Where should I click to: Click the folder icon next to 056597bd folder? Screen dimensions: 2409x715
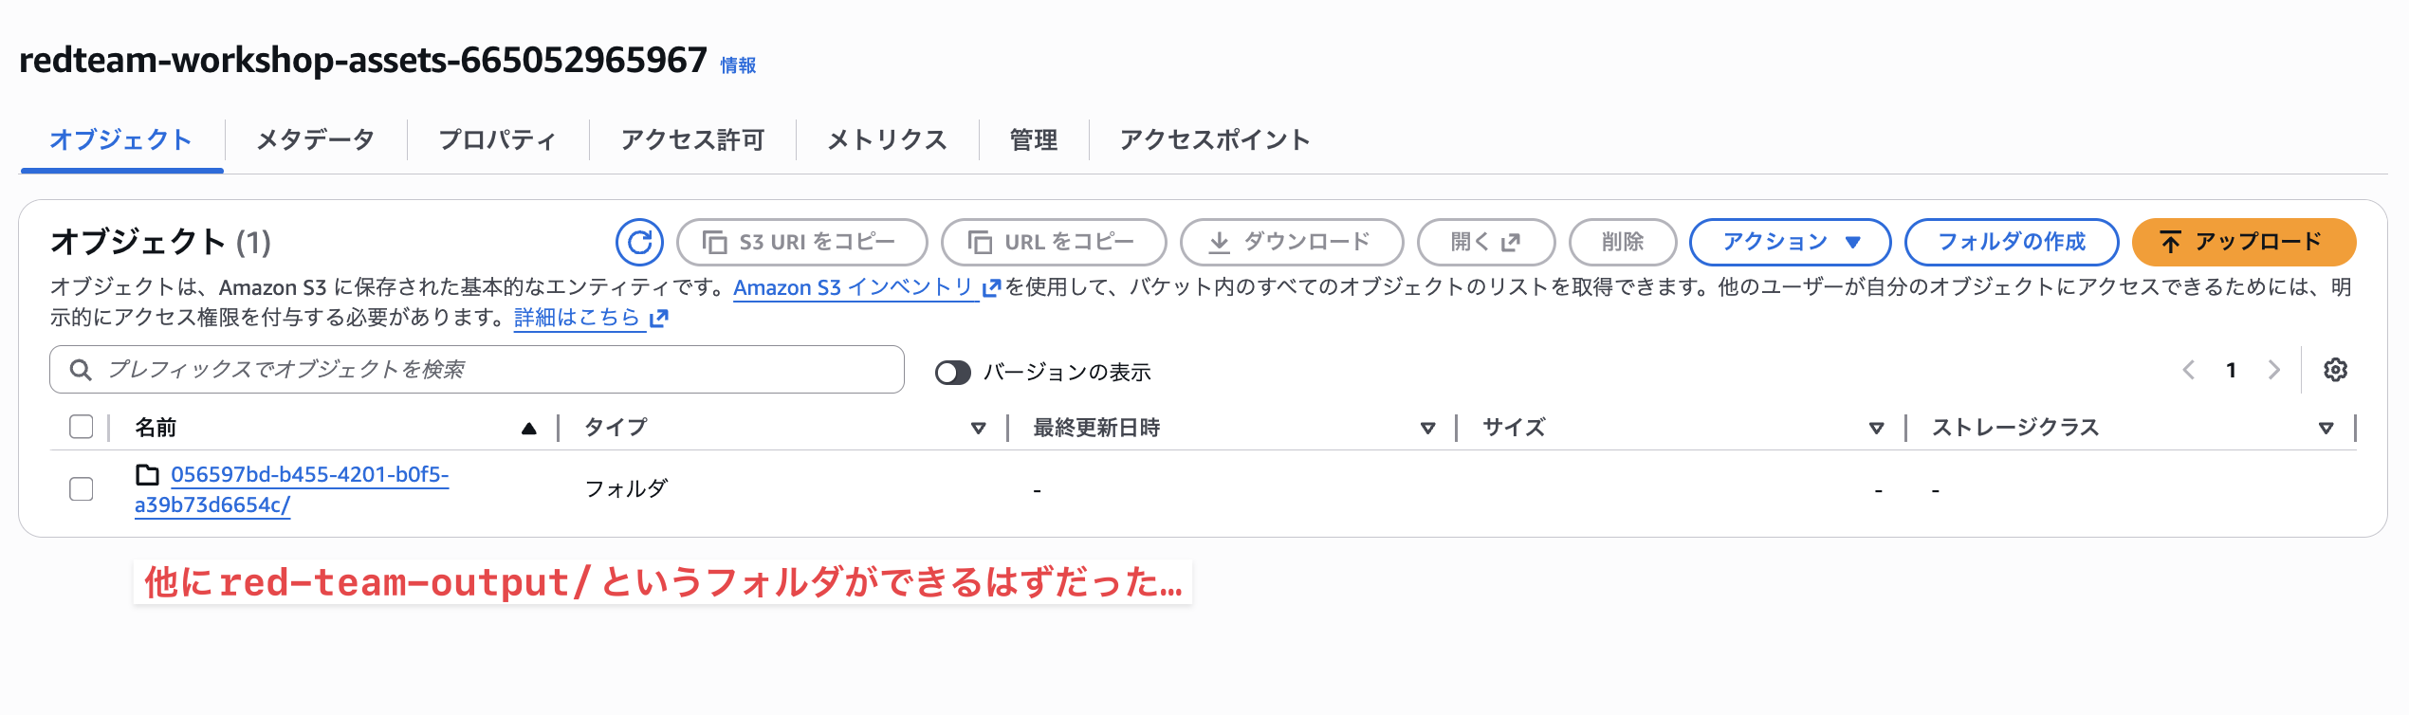point(146,475)
